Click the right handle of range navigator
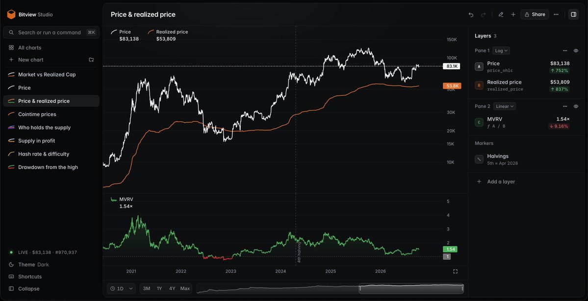This screenshot has height=301, width=588. (463, 289)
